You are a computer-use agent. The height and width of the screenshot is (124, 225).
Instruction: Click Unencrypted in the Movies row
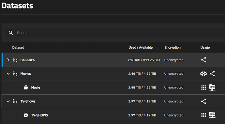click(174, 74)
